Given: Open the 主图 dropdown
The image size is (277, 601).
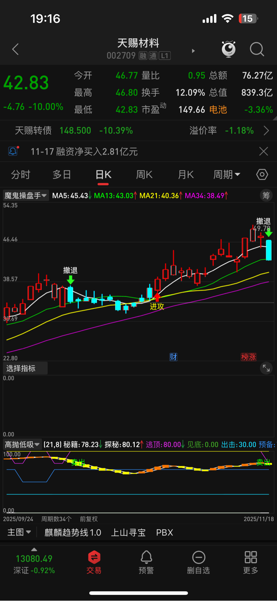Looking at the screenshot, I should (x=19, y=532).
